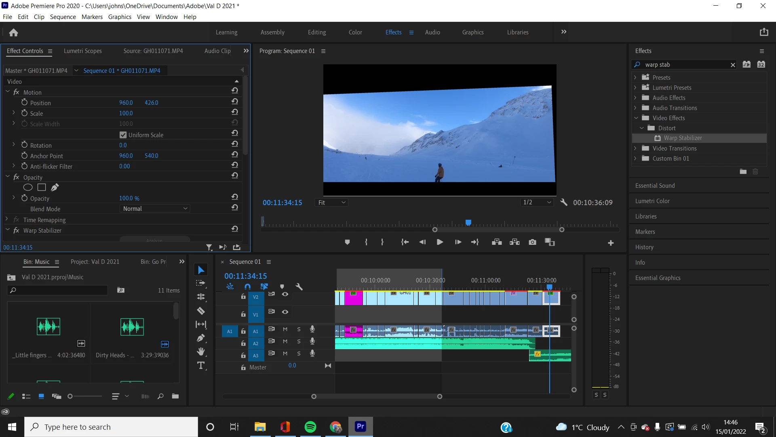Expand the Video Transitions folder
Screen dimensions: 776x437
coord(635,148)
